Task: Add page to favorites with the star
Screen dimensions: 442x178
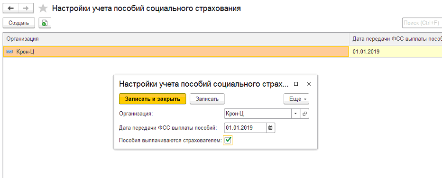Action: [43, 9]
